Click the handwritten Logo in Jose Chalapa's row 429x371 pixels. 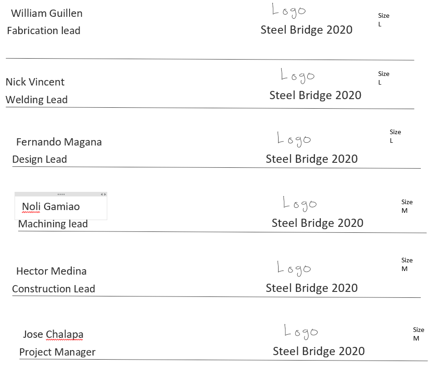click(301, 331)
